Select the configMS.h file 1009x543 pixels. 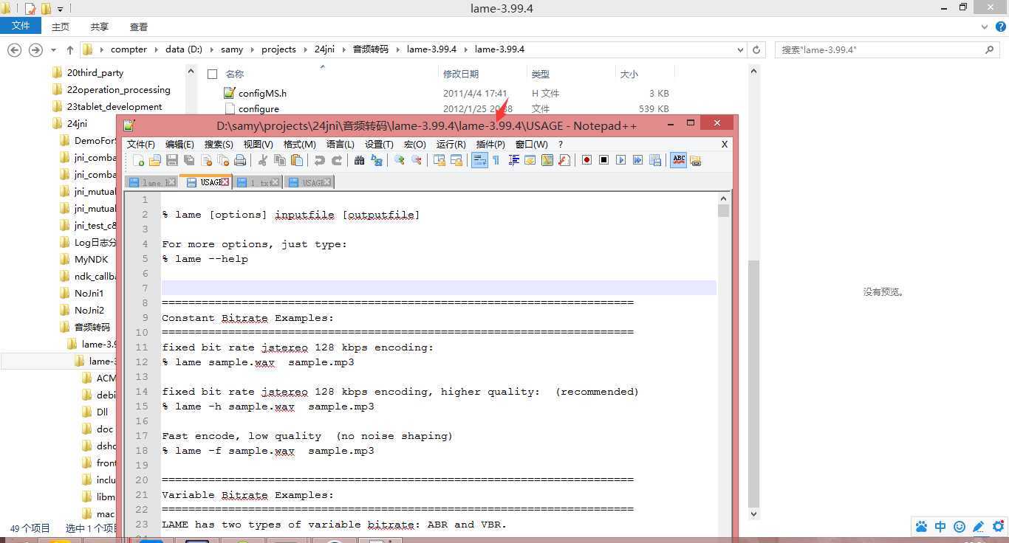point(262,94)
